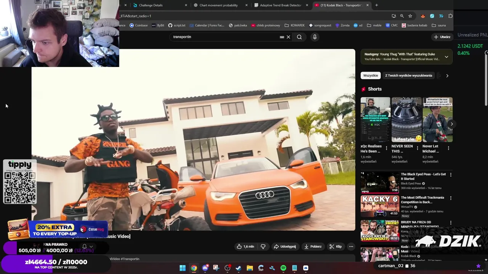Select Z Twoich wyników wyszukiwania chip
The height and width of the screenshot is (274, 488).
click(x=409, y=75)
